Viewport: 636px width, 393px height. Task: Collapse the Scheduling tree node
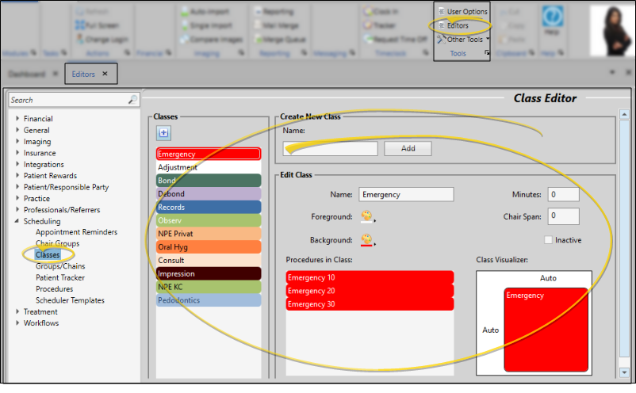(x=17, y=222)
